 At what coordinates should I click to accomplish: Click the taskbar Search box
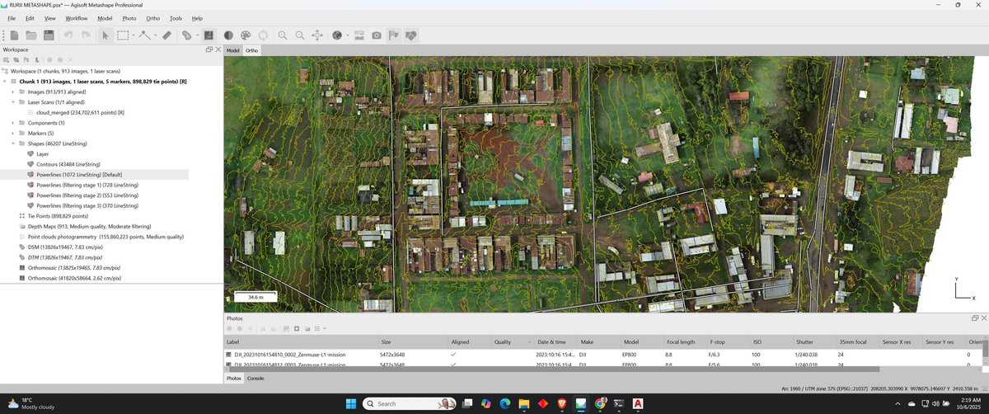(x=410, y=403)
